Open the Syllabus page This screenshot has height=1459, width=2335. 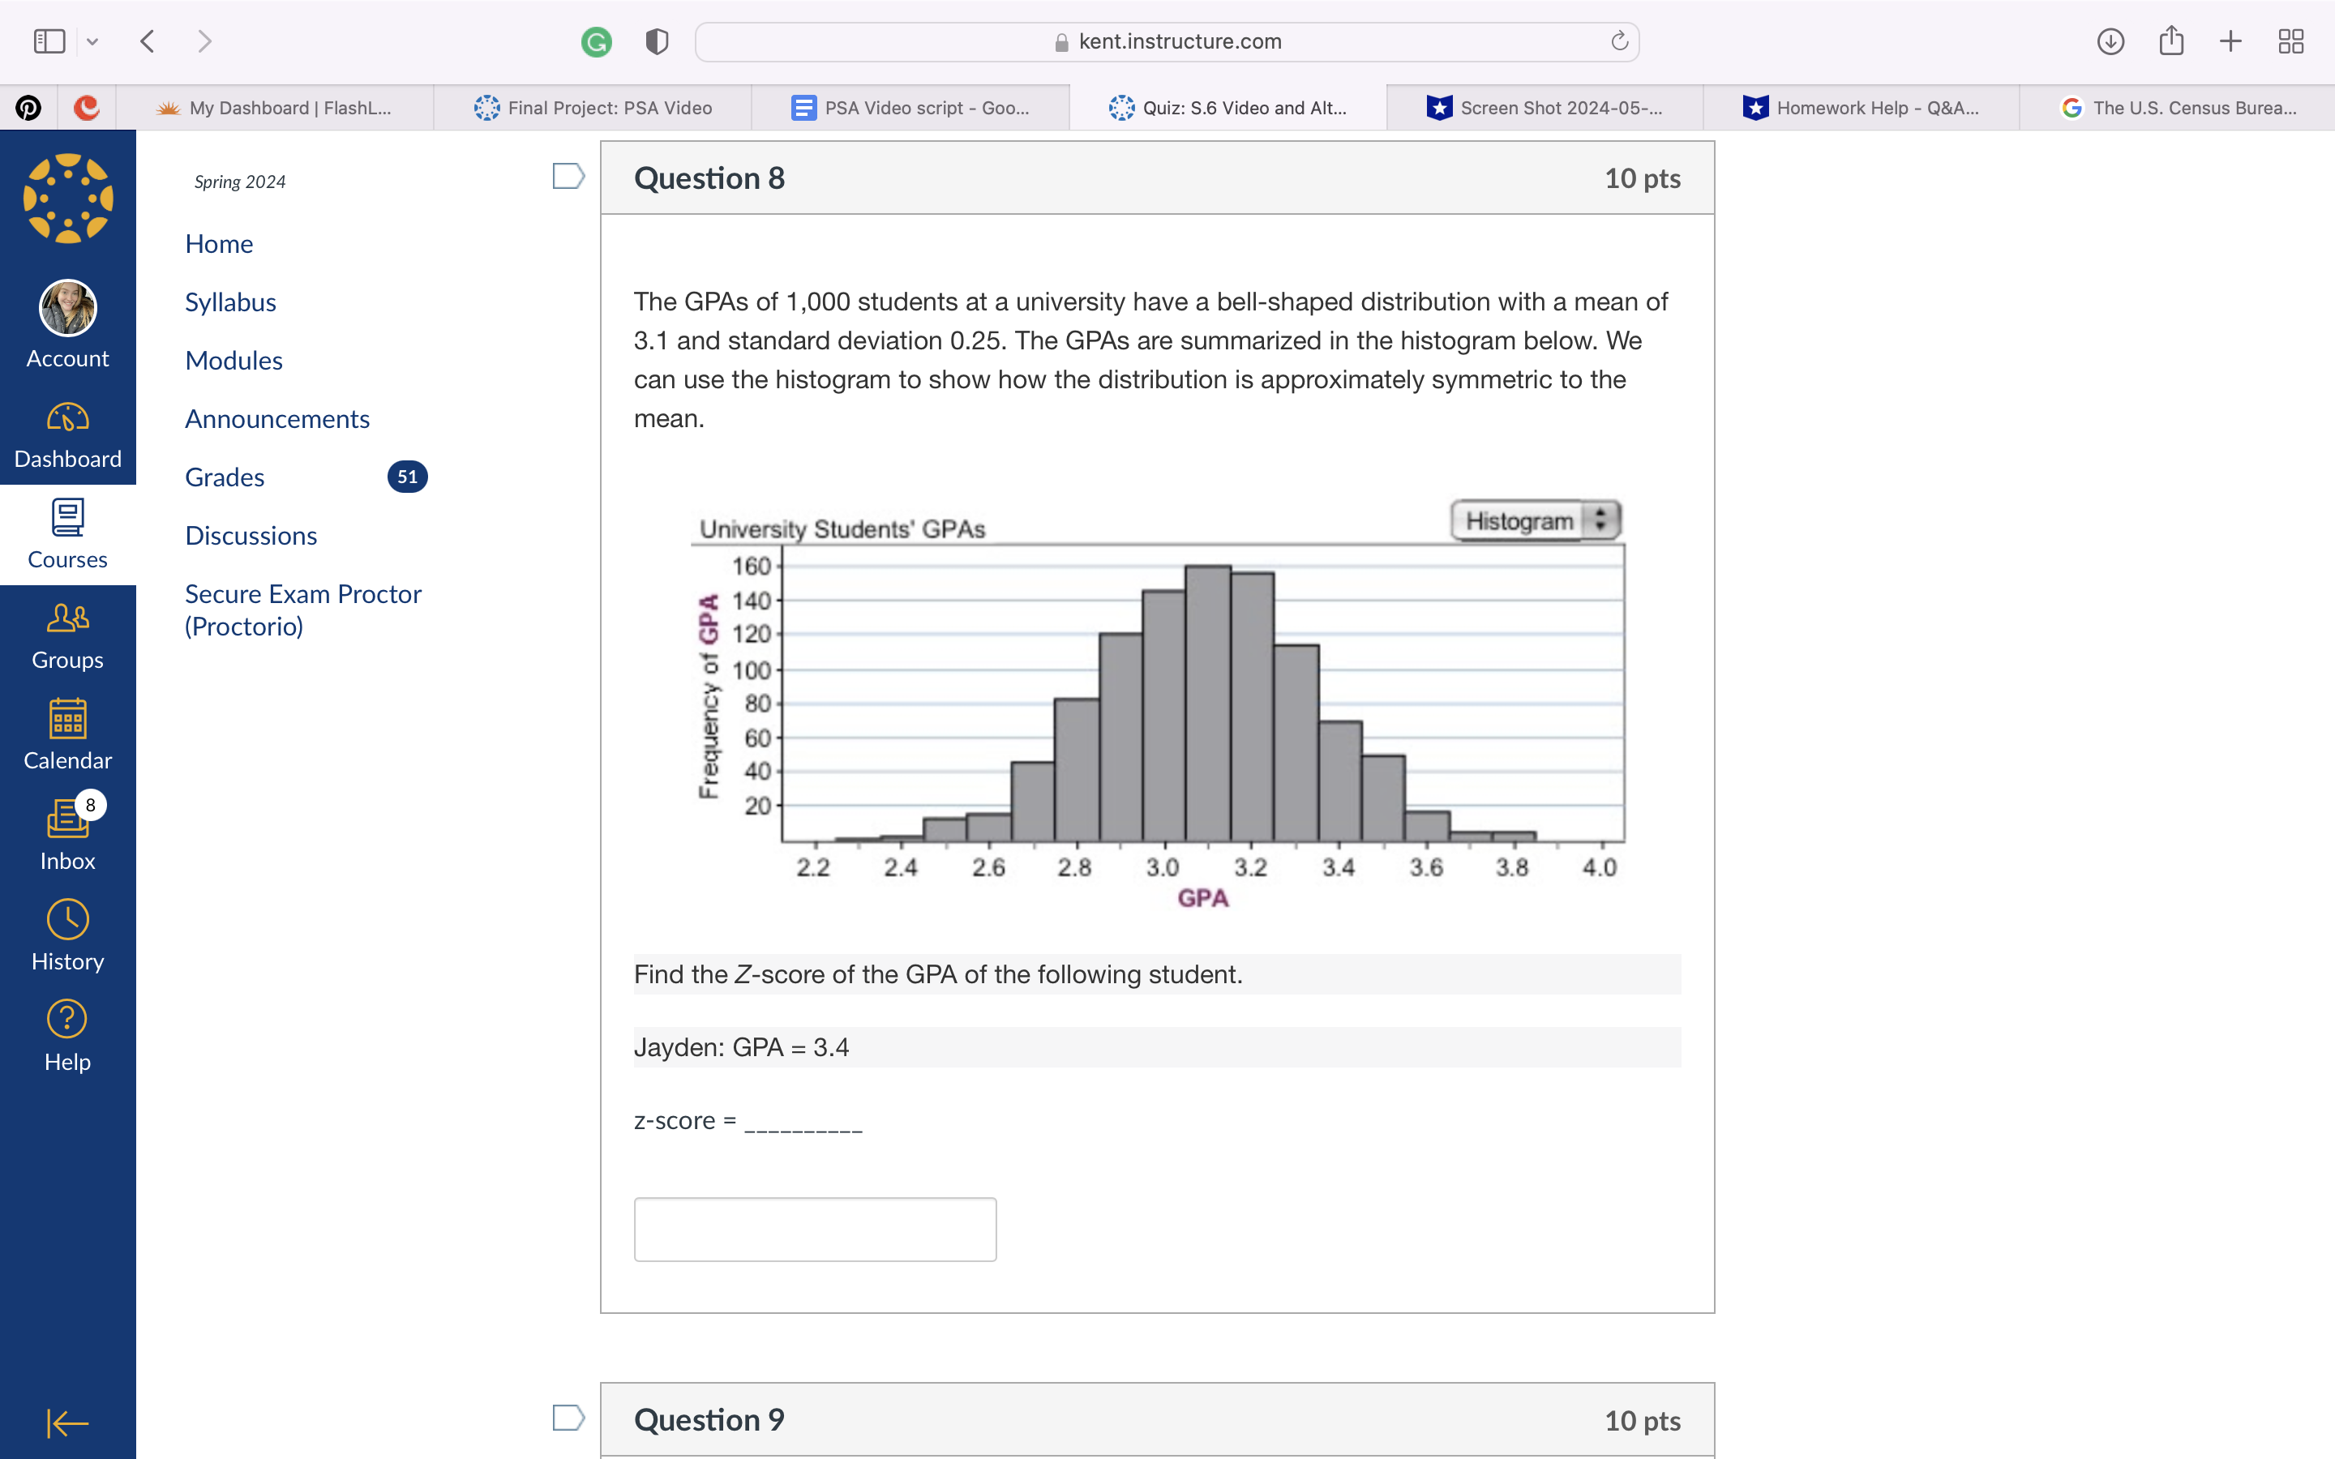click(229, 301)
